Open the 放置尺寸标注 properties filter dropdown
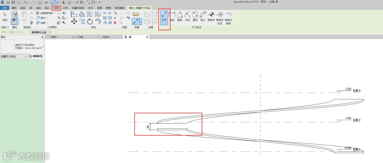The height and width of the screenshot is (163, 383). click(14, 56)
